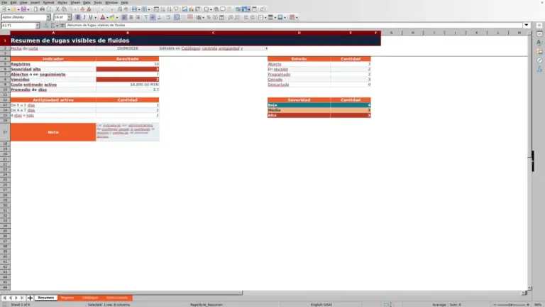Image resolution: width=545 pixels, height=307 pixels.
Task: Open the sidebar Styles panel icon
Action: [x=539, y=43]
